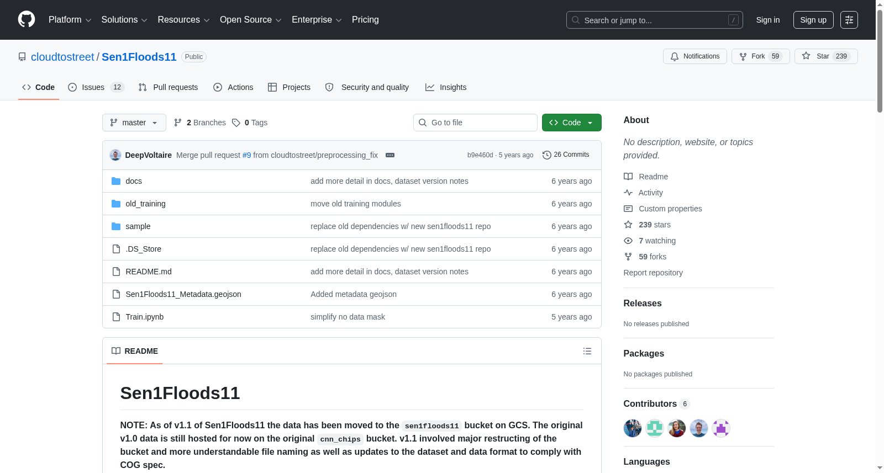Viewport: 884px width, 473px height.
Task: Click DeepVoltaire's avatar in commit bar
Action: 115,155
